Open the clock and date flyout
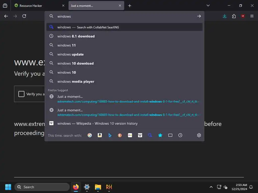This screenshot has height=193, width=258. click(239, 187)
